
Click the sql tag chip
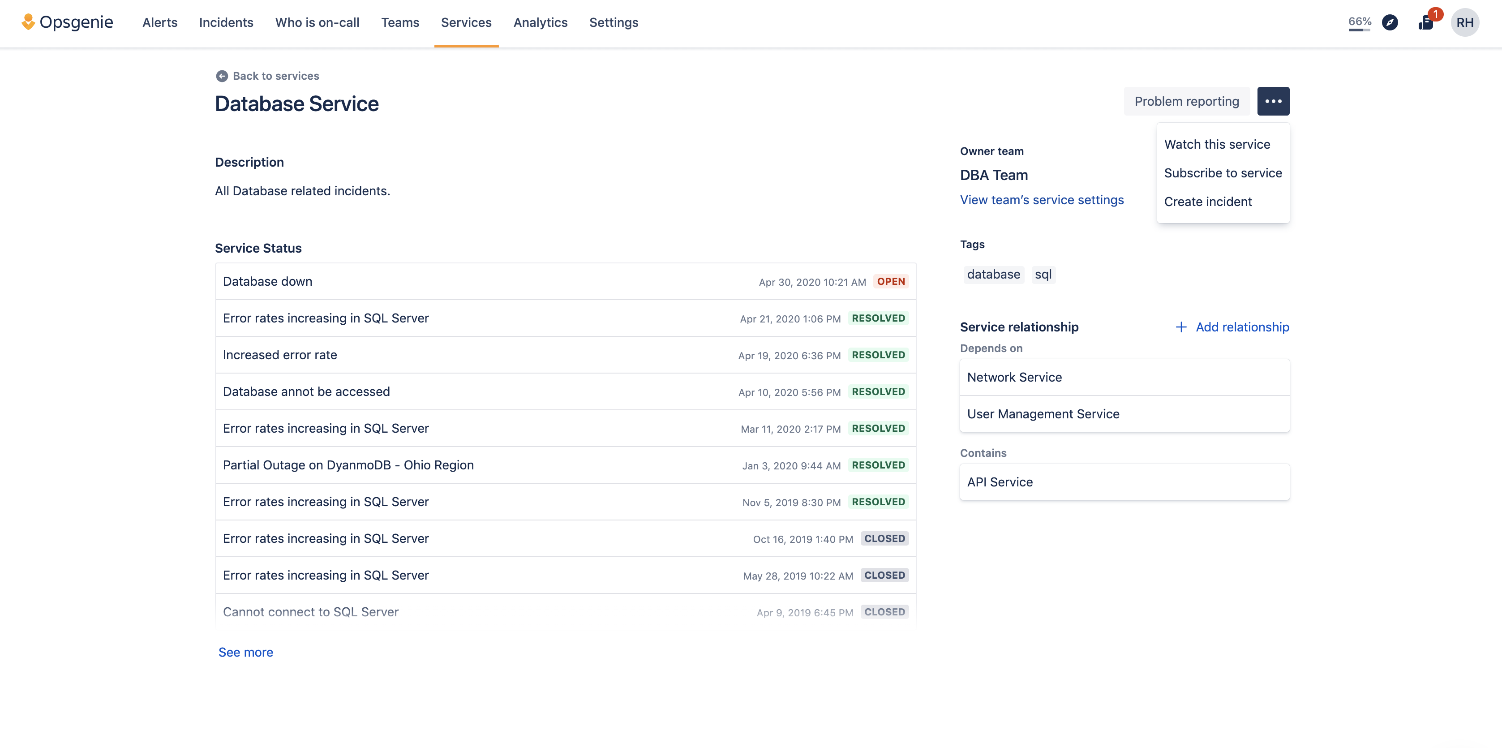click(1043, 275)
